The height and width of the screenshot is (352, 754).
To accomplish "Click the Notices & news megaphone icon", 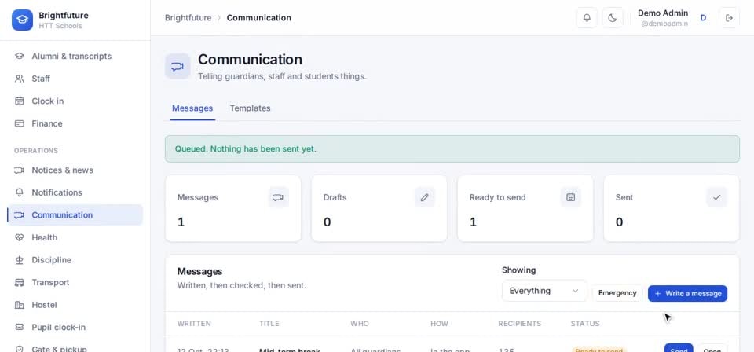I will pyautogui.click(x=19, y=170).
